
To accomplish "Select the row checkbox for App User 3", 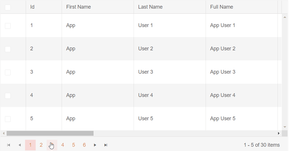I will click(8, 72).
